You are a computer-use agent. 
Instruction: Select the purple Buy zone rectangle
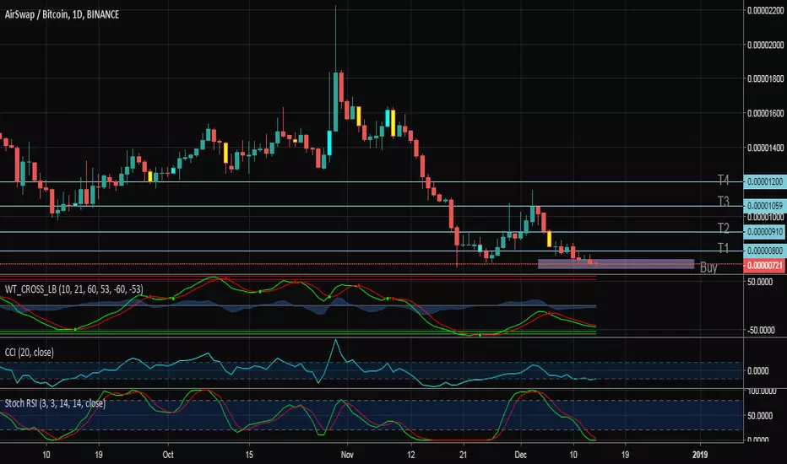(x=616, y=264)
